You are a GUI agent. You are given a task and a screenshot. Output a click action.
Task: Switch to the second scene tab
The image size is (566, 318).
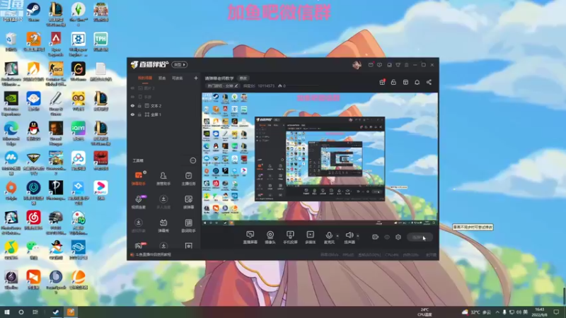point(162,78)
